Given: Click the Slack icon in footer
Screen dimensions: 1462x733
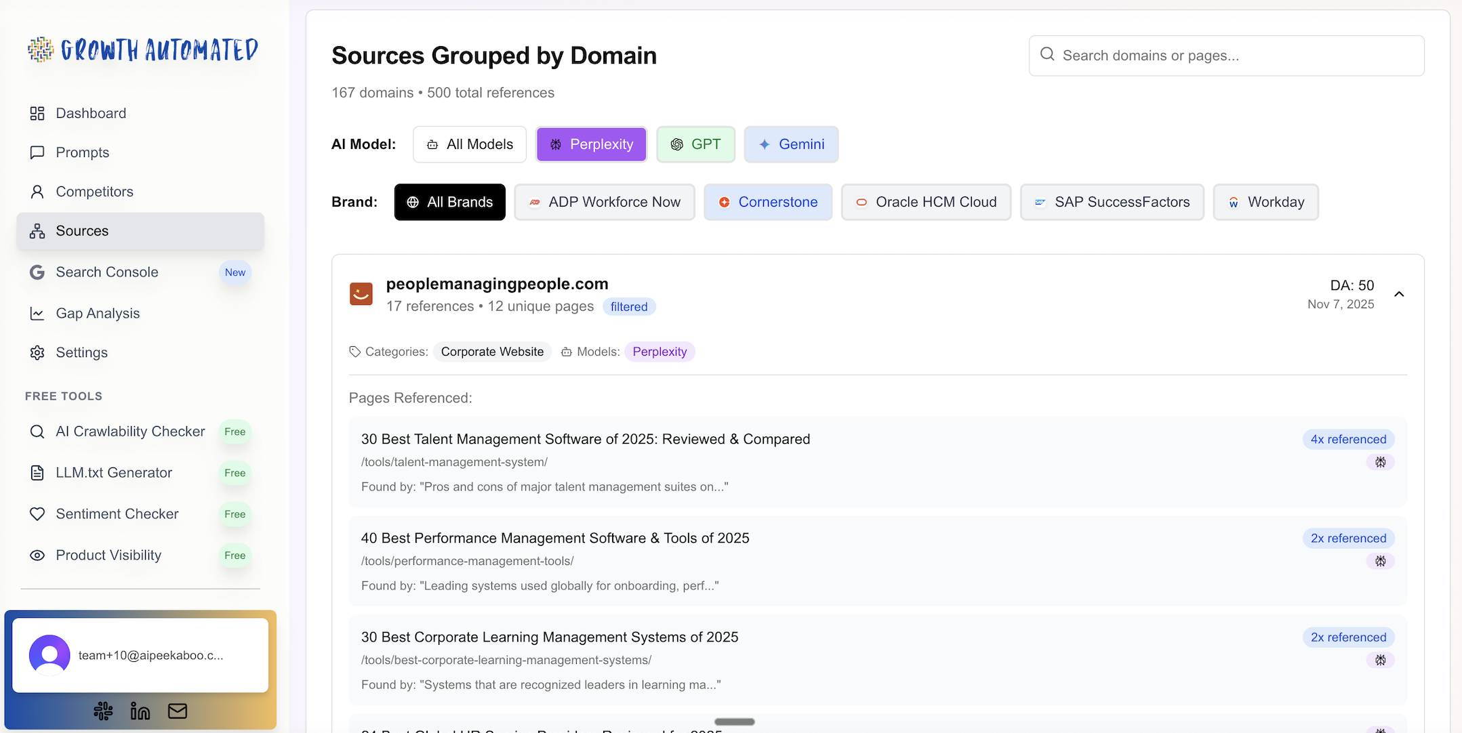Looking at the screenshot, I should pyautogui.click(x=103, y=711).
